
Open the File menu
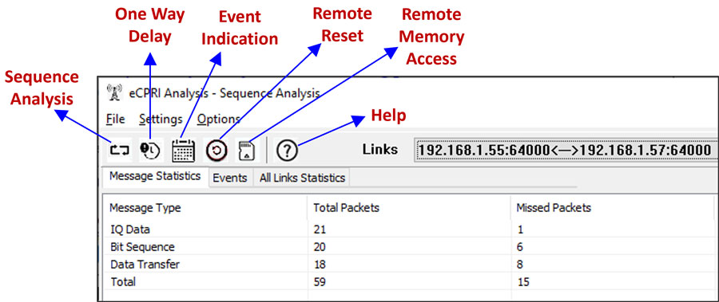116,120
